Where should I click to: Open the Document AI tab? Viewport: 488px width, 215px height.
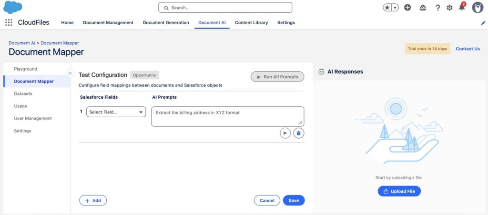tap(212, 23)
